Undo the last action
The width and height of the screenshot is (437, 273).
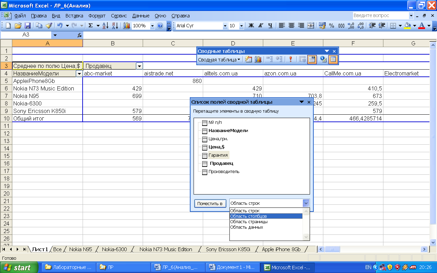pyautogui.click(x=60, y=26)
